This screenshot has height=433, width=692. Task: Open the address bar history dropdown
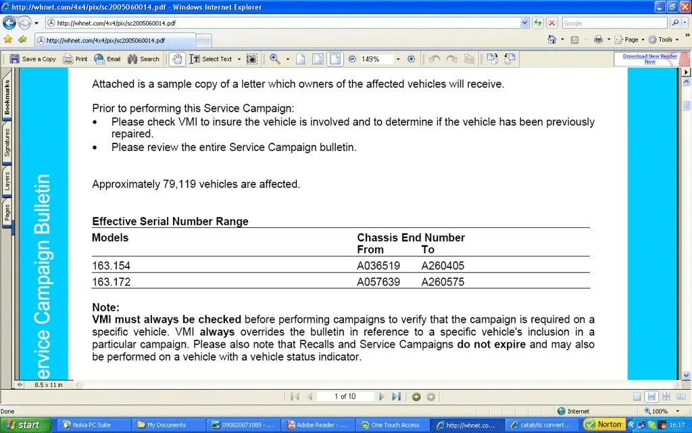[x=524, y=23]
